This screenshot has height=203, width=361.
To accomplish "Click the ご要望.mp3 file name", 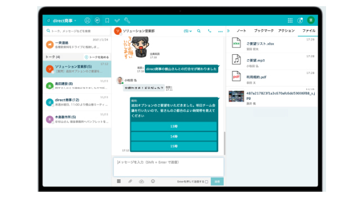I will [256, 60].
